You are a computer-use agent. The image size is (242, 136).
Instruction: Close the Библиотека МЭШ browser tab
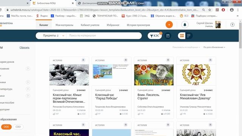click(x=73, y=3)
